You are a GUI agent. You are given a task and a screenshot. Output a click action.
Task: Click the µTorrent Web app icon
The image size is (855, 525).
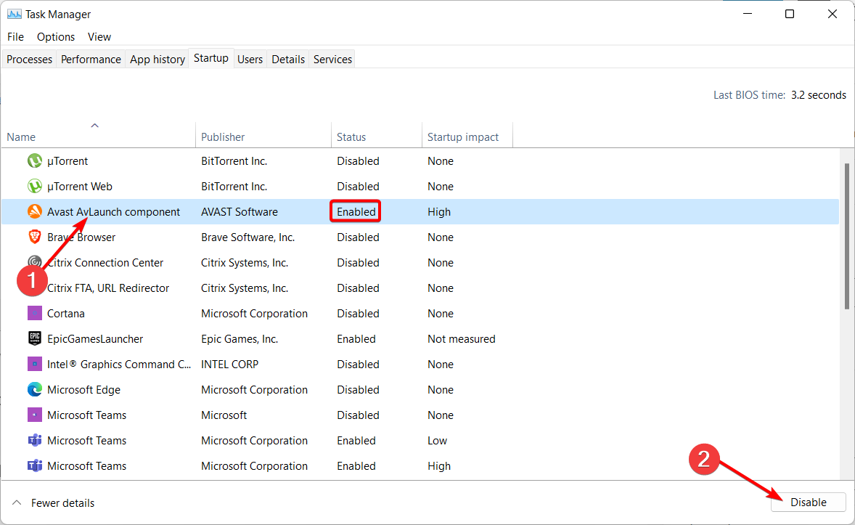coord(34,187)
